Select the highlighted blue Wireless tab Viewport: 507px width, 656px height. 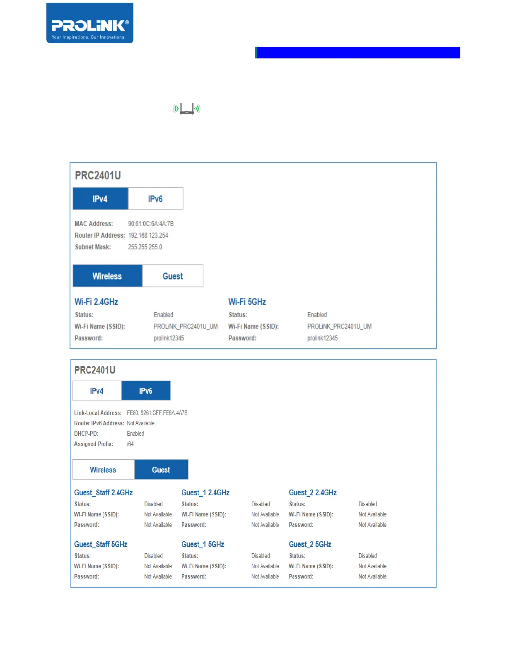107,276
